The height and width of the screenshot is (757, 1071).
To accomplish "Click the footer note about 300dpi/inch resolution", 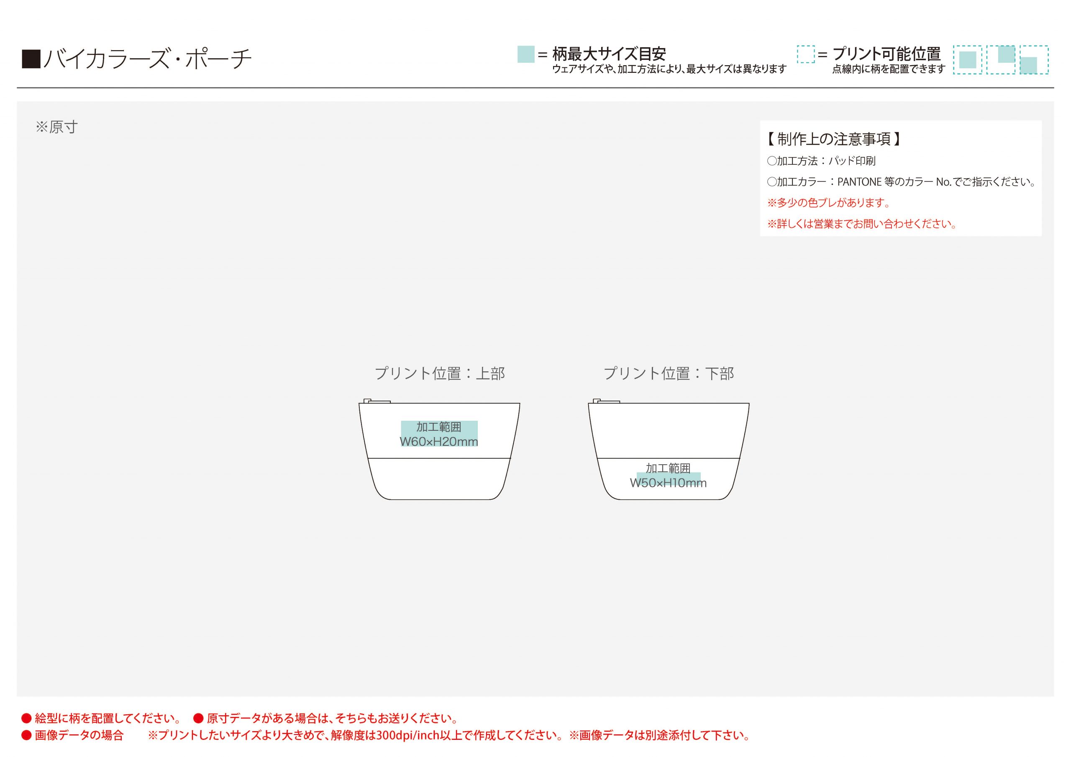I will click(x=356, y=736).
